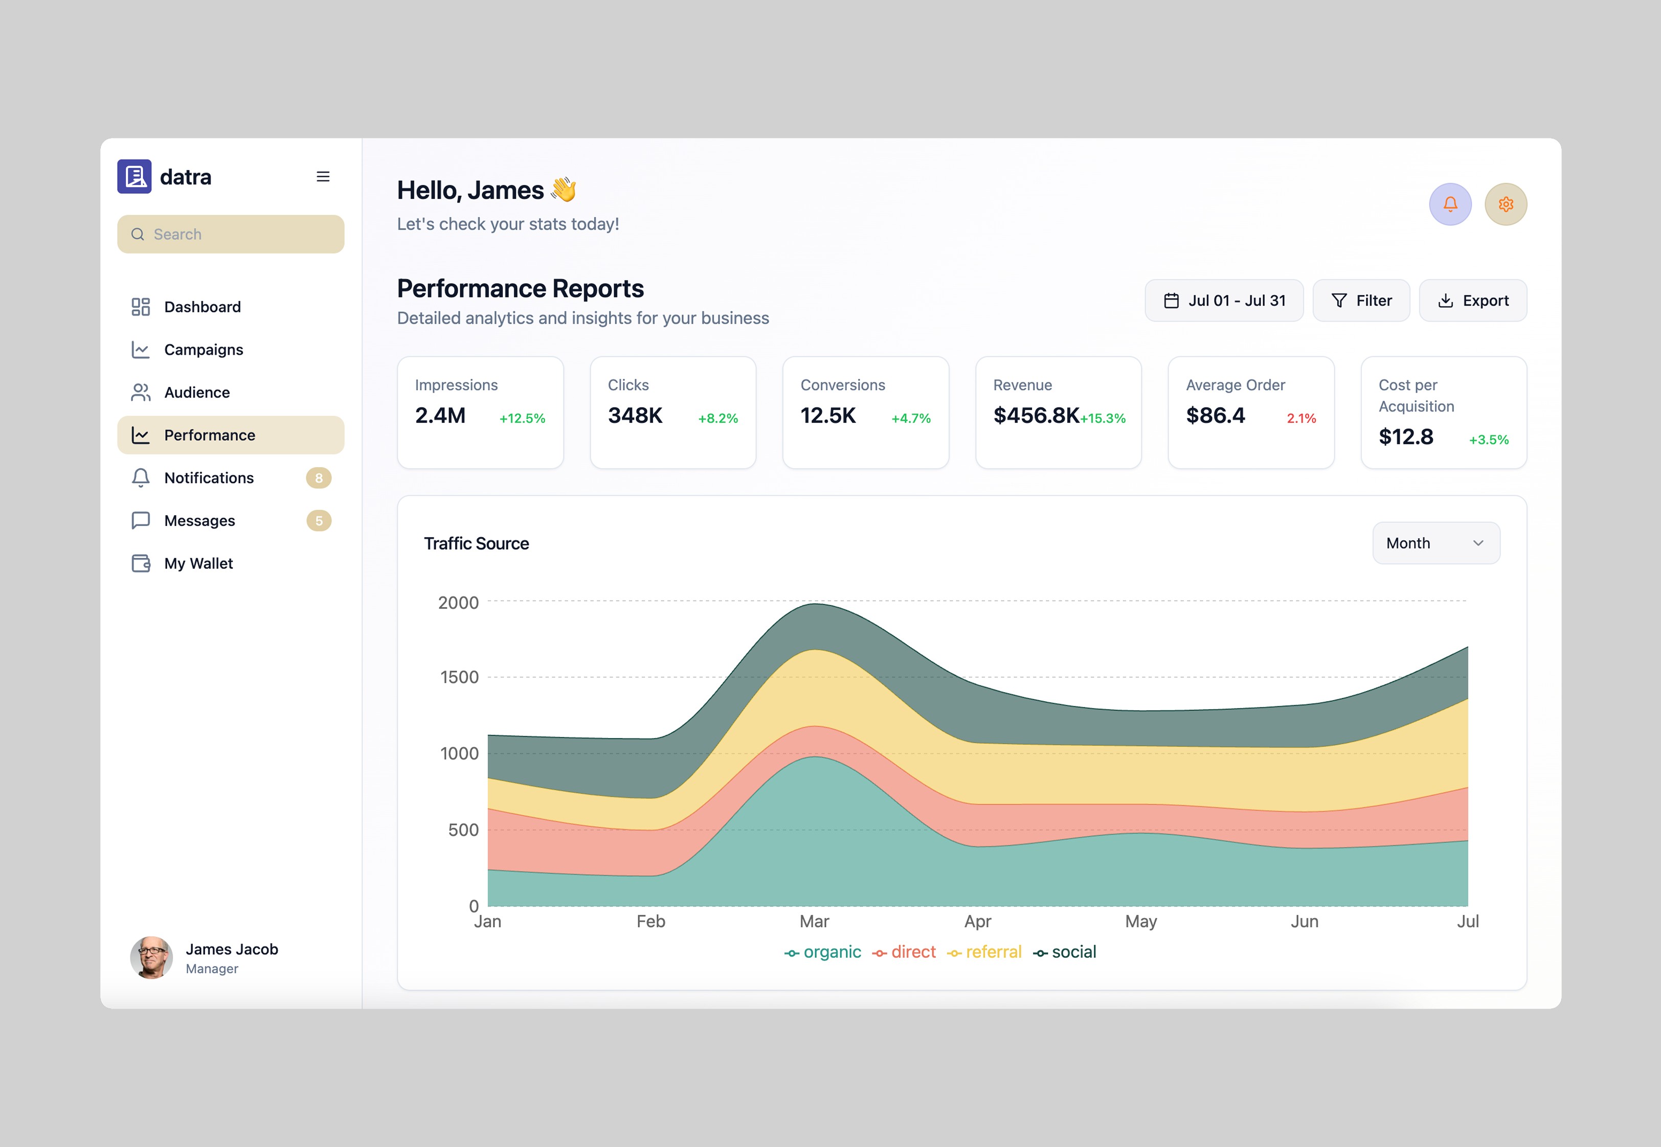Toggle organic series in chart legend
1661x1147 pixels.
click(823, 952)
